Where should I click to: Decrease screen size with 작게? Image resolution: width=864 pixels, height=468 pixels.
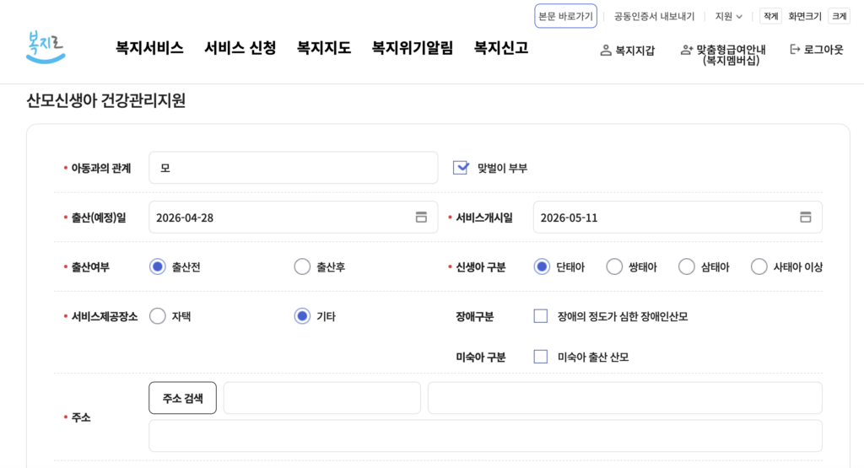point(770,16)
